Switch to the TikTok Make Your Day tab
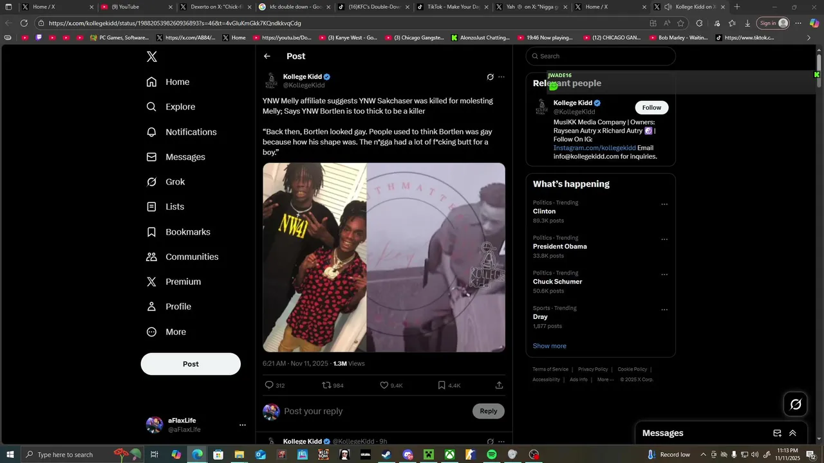This screenshot has width=824, height=463. tap(452, 7)
